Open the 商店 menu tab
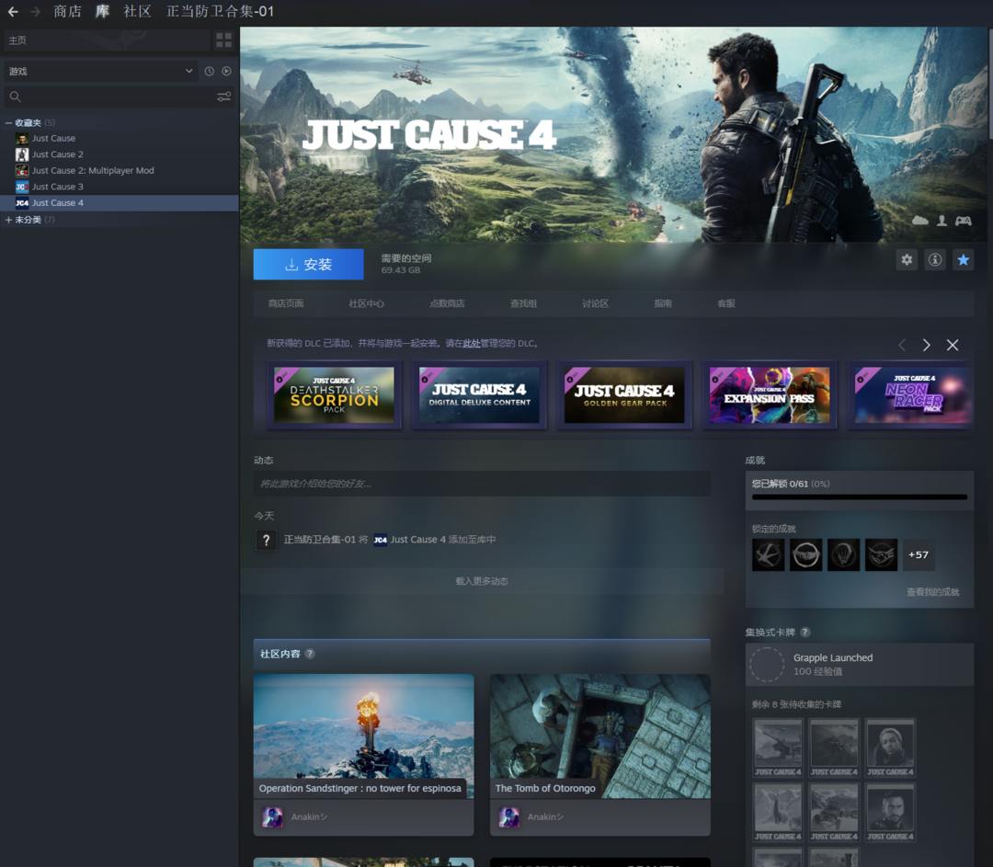The height and width of the screenshot is (867, 993). 67,12
